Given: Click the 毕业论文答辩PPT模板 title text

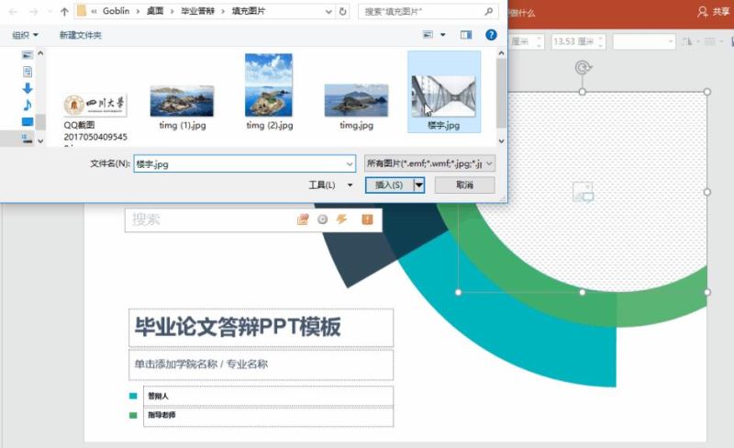Looking at the screenshot, I should coord(238,327).
